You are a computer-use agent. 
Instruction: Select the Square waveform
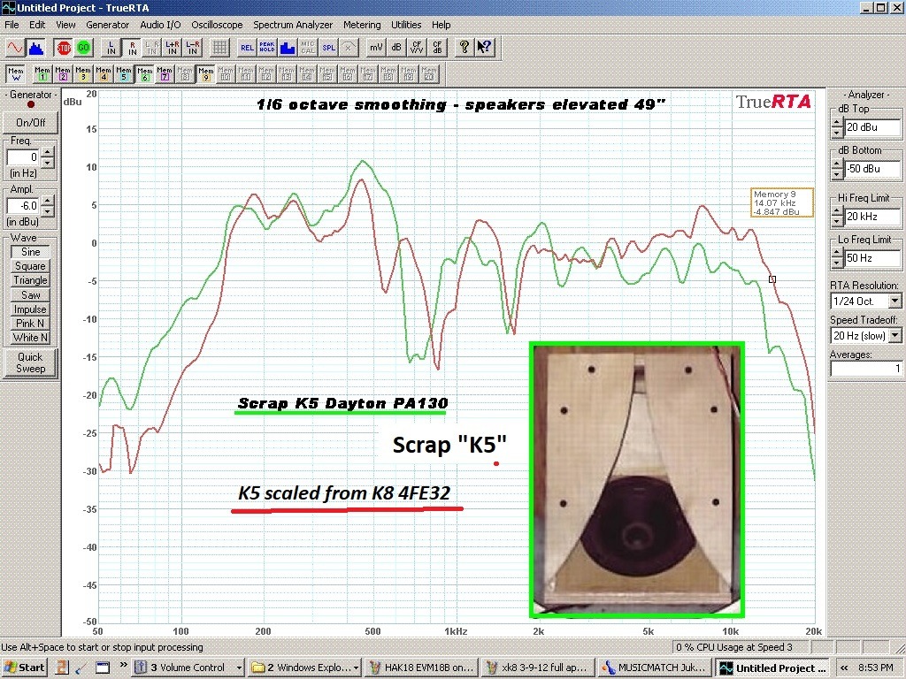(x=31, y=266)
